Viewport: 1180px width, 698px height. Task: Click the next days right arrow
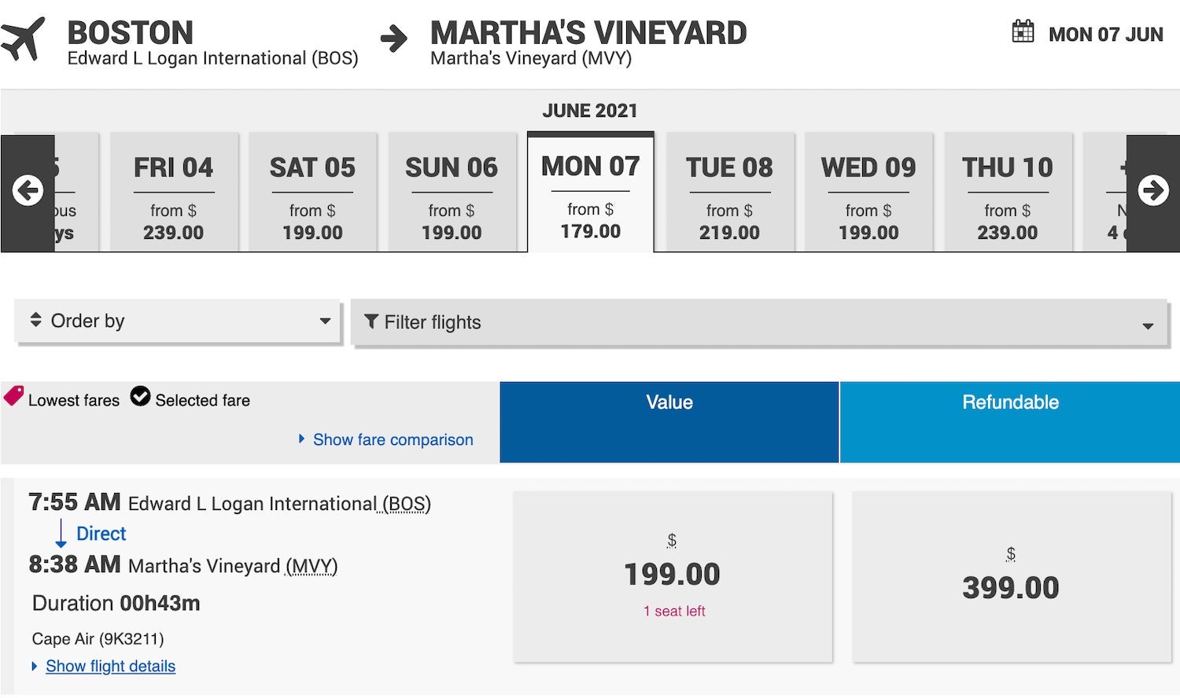click(x=1153, y=190)
